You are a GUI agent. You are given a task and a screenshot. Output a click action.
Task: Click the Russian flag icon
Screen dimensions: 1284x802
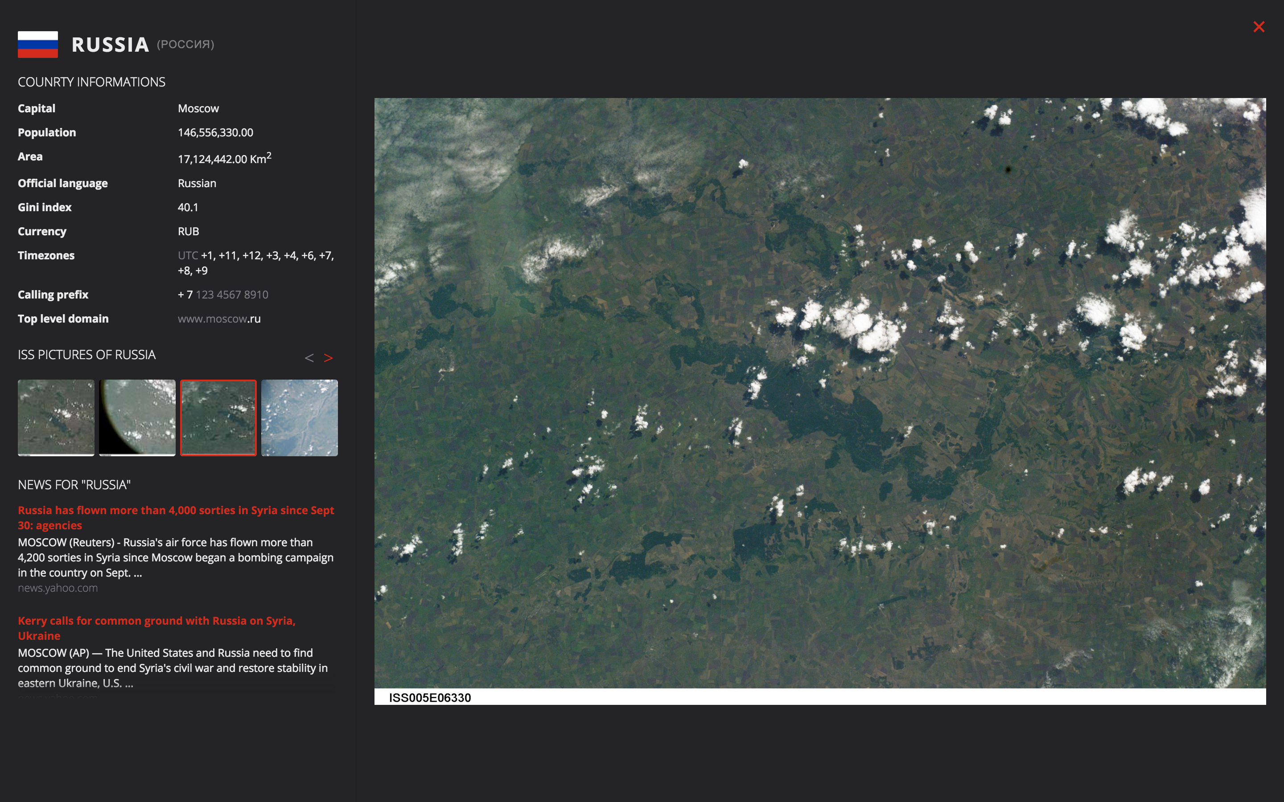(37, 44)
